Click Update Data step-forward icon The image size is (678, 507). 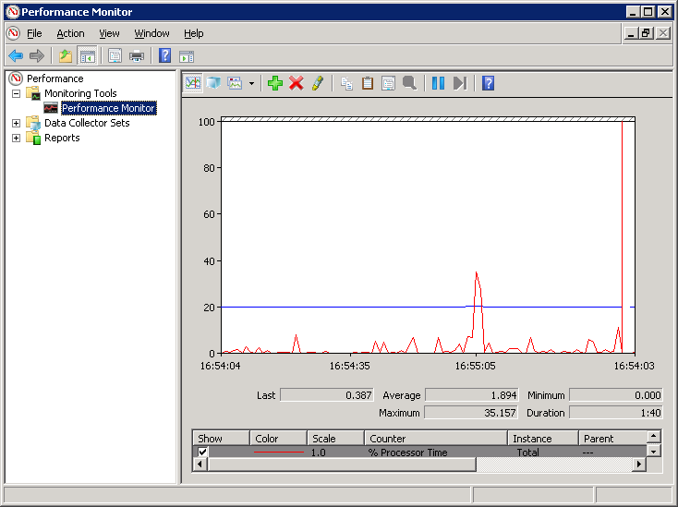460,83
